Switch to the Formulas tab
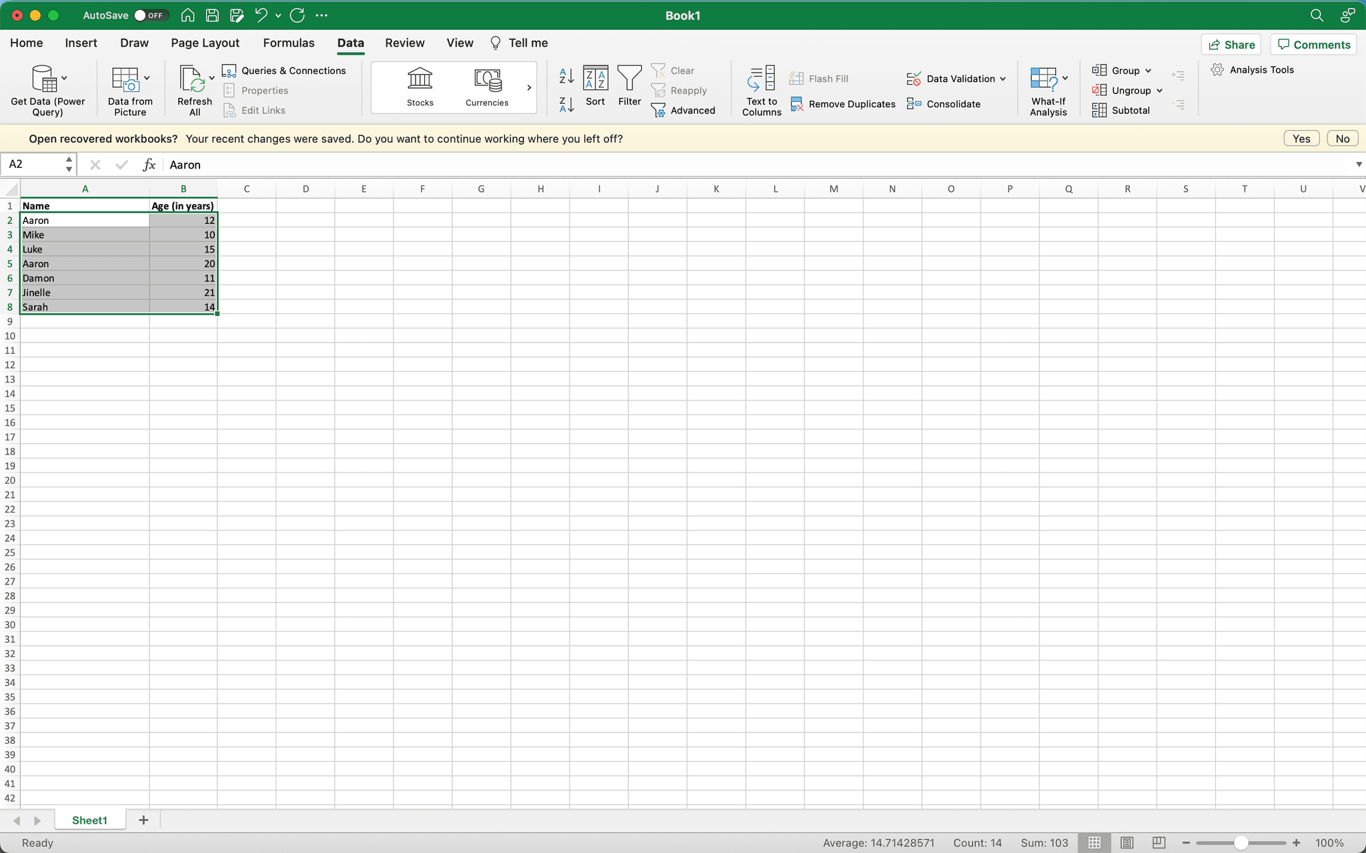 (288, 43)
